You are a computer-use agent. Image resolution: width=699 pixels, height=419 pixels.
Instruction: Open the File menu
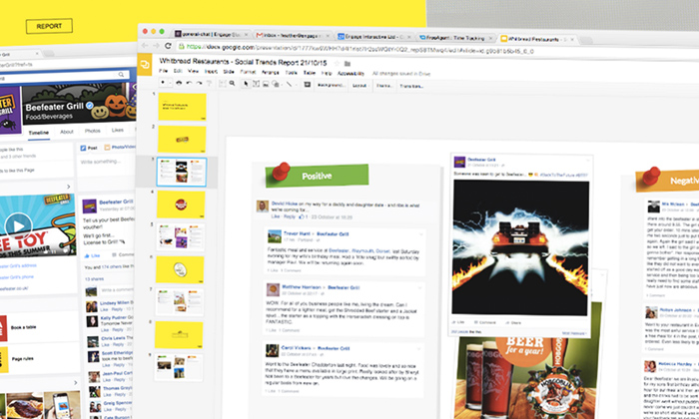point(164,71)
